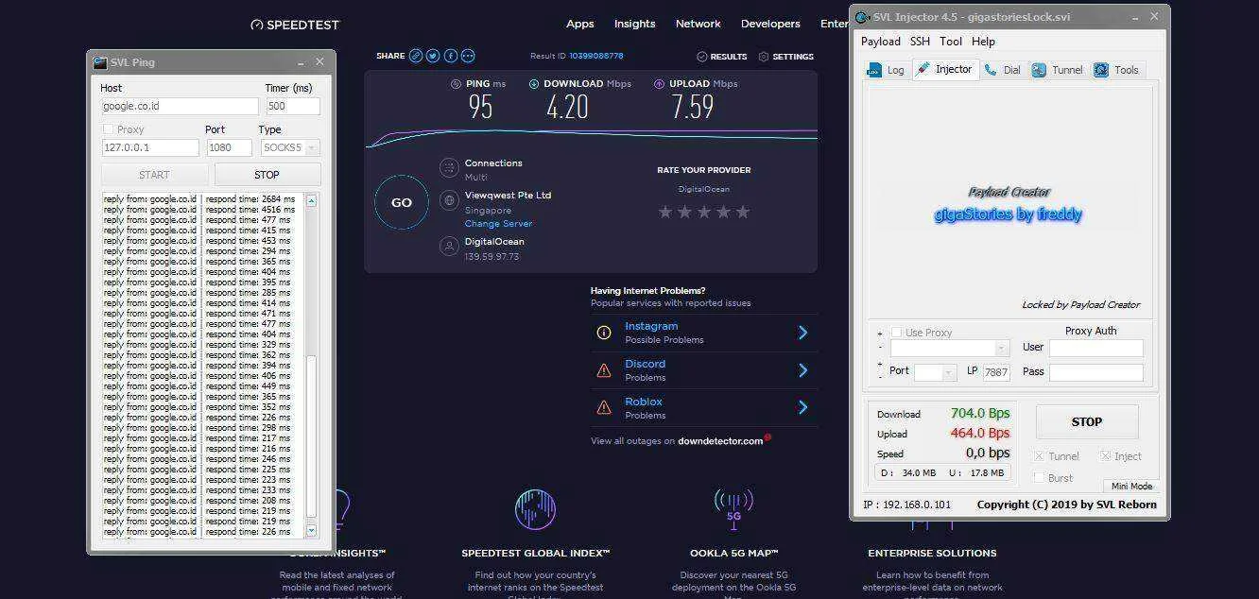Click the Proxy Auth Pass field
This screenshot has height=599, width=1259.
(x=1096, y=372)
